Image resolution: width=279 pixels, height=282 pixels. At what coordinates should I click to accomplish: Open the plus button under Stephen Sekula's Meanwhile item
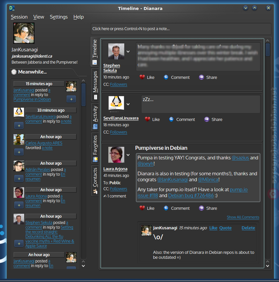pos(19,243)
